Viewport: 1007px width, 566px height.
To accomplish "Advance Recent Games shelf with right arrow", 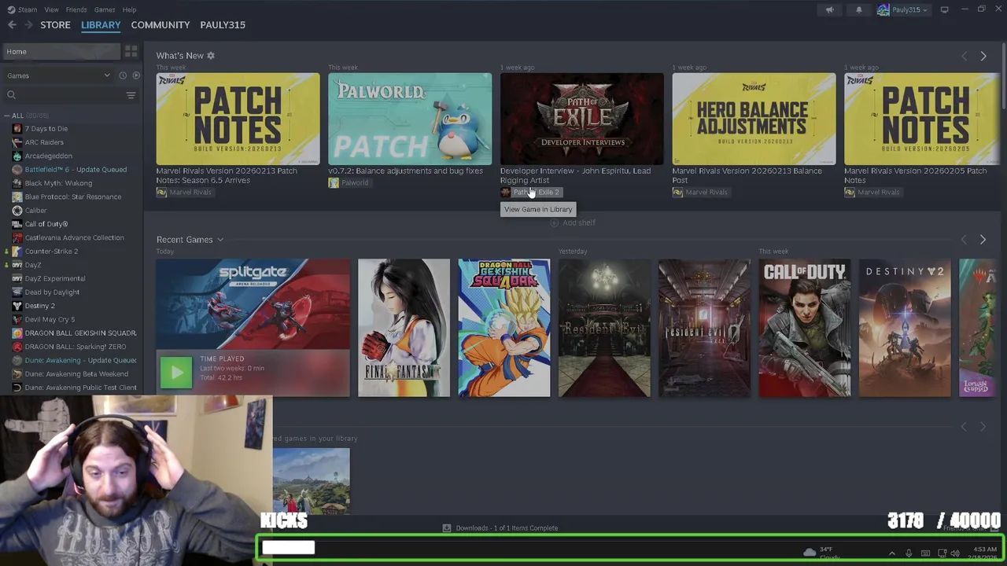I will (983, 240).
